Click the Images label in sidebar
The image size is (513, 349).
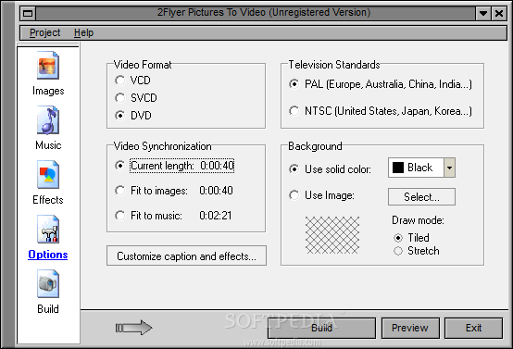pyautogui.click(x=48, y=91)
